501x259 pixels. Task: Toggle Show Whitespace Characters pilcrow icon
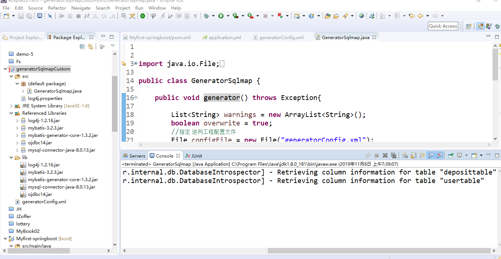195,16
